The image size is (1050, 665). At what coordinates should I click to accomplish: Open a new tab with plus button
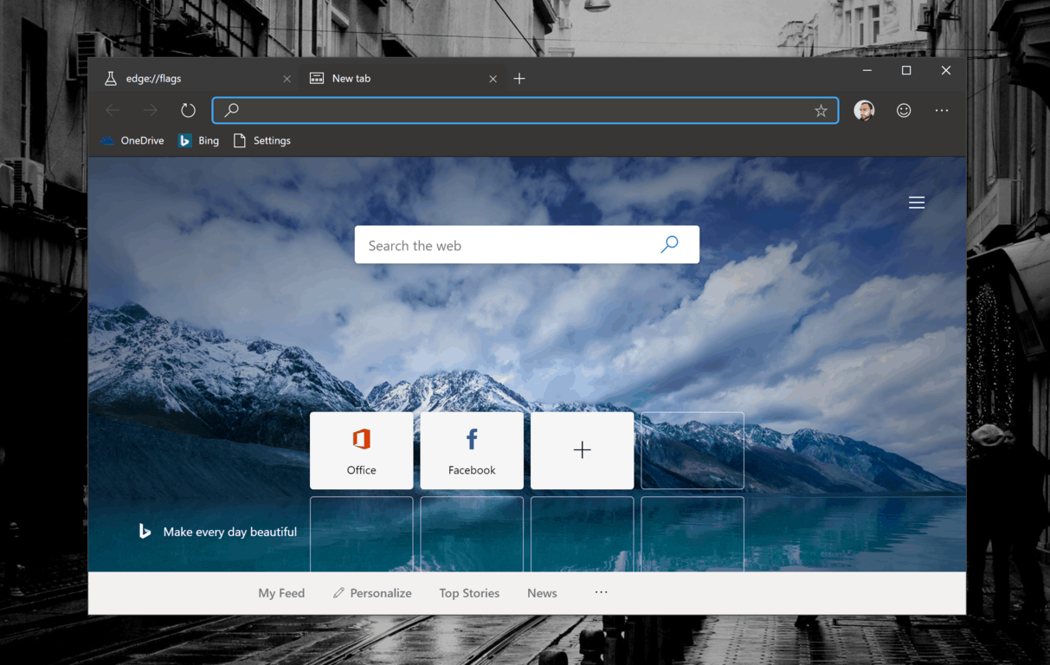tap(519, 79)
